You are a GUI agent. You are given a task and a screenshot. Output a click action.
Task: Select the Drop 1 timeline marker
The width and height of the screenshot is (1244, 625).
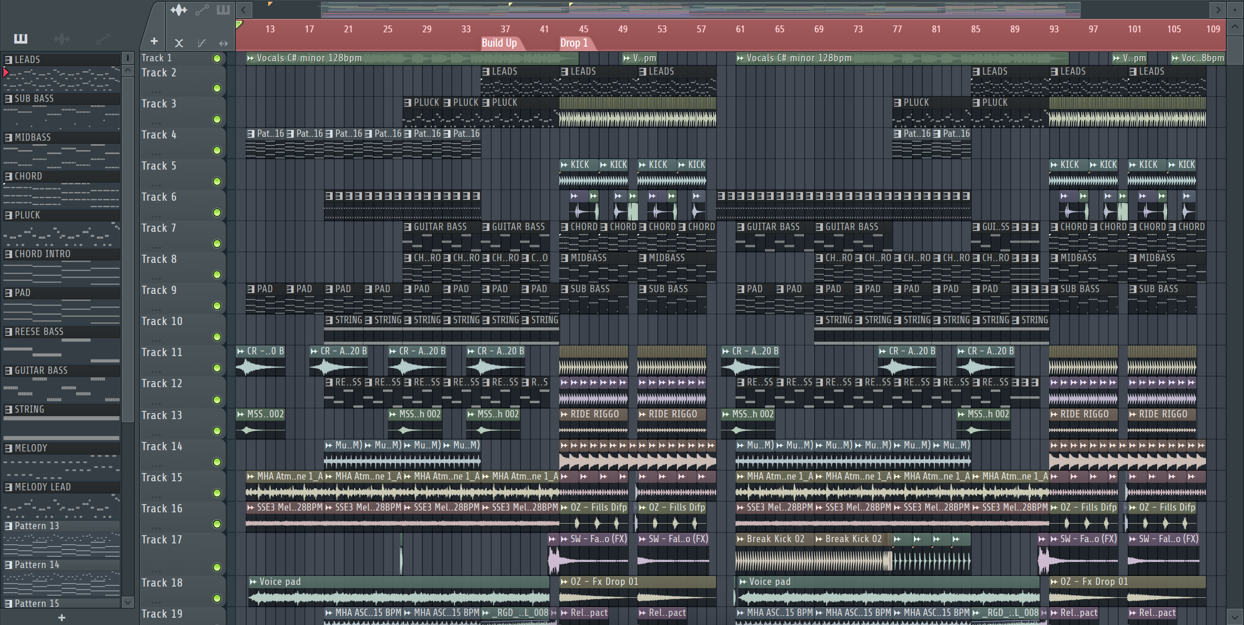coord(574,43)
